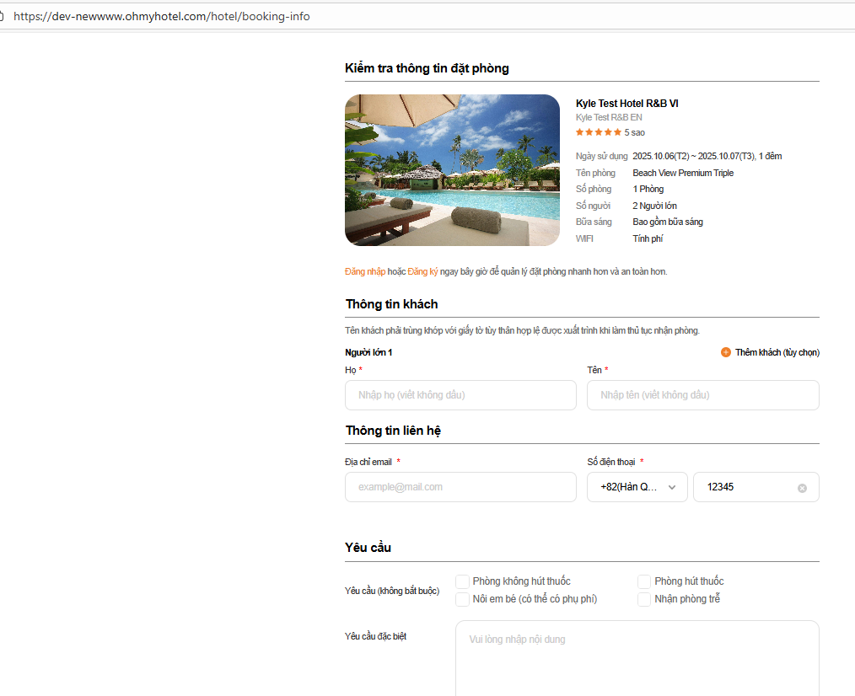Tick the Phòng không hút thuốc checkbox
This screenshot has height=696, width=855.
click(x=463, y=581)
